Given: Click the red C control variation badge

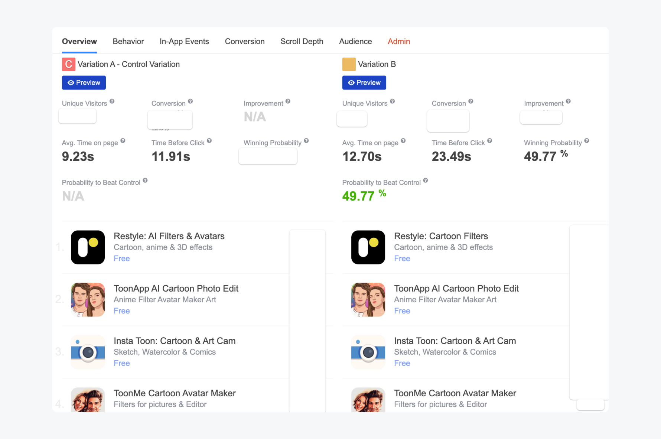Looking at the screenshot, I should click(68, 64).
